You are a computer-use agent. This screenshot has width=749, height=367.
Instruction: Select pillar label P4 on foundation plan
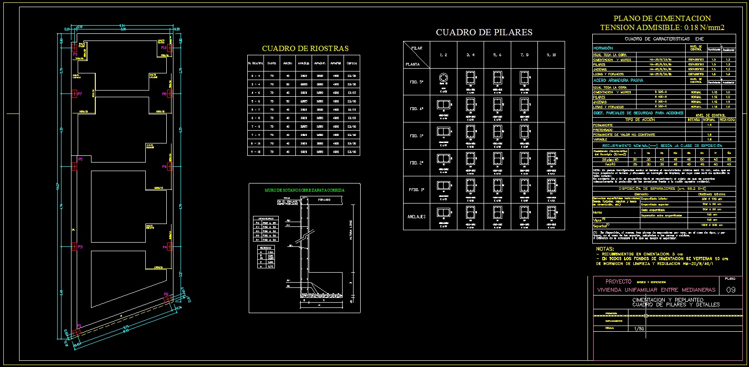[x=165, y=247]
